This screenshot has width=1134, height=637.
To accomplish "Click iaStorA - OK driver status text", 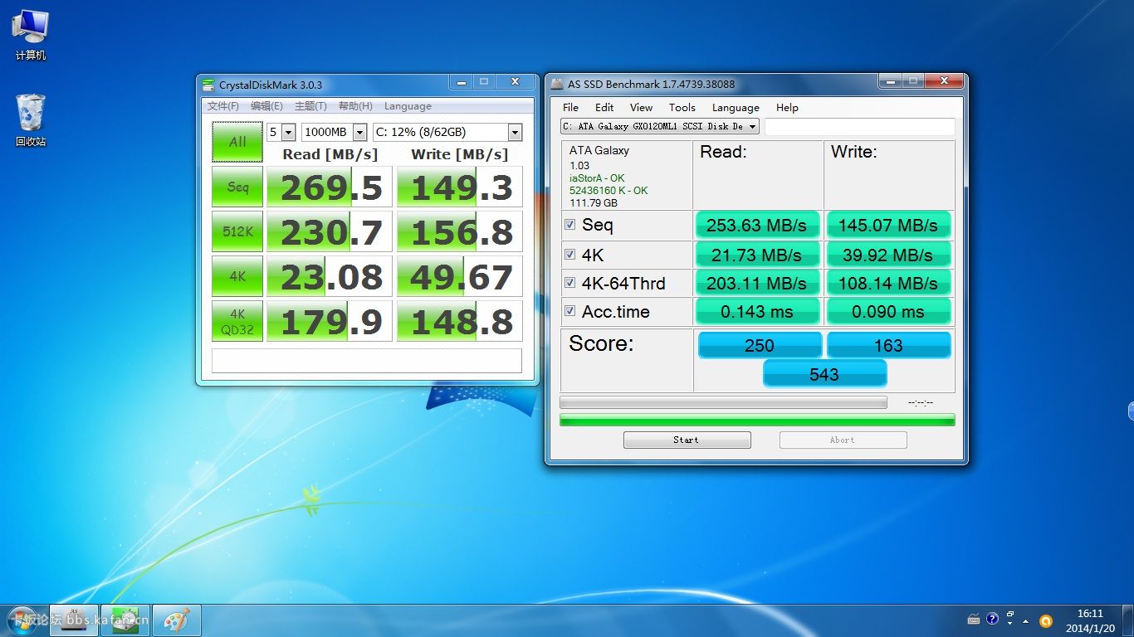I will (597, 178).
